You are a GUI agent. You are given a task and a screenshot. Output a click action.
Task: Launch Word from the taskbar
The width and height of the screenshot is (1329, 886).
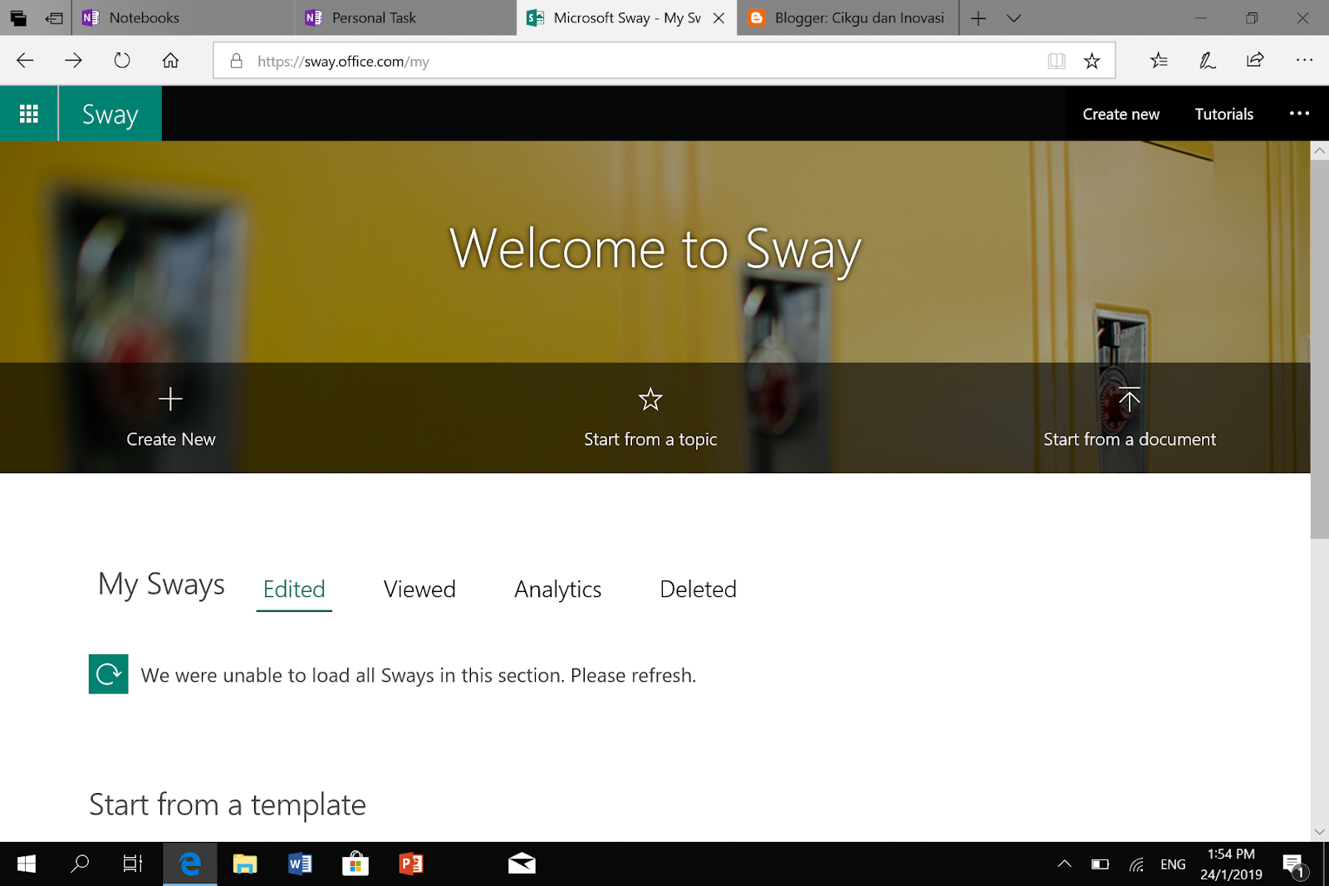point(300,864)
